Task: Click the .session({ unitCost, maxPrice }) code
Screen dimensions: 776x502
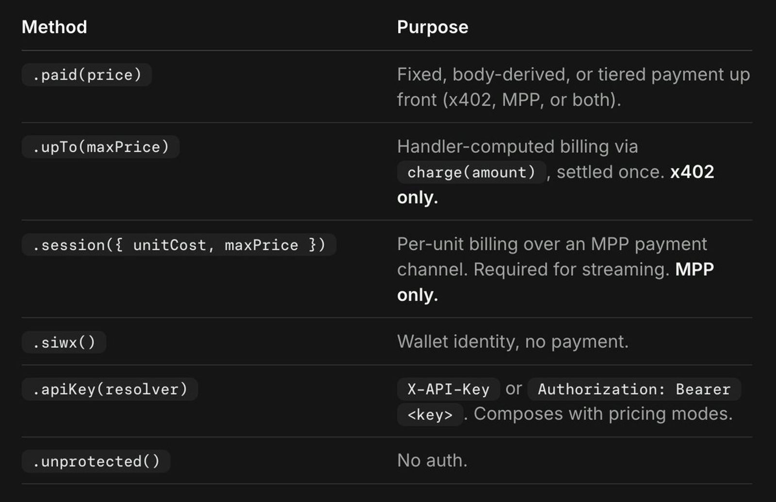Action: (x=179, y=245)
